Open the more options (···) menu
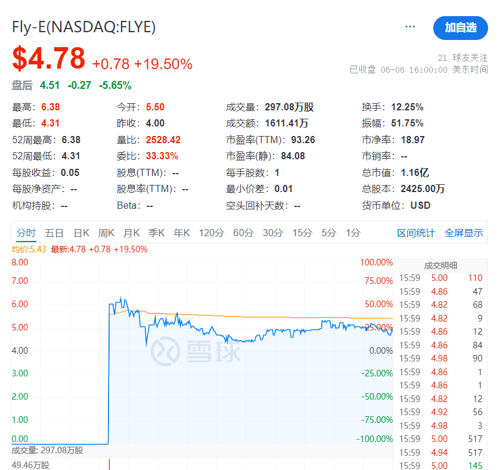 coord(409,26)
